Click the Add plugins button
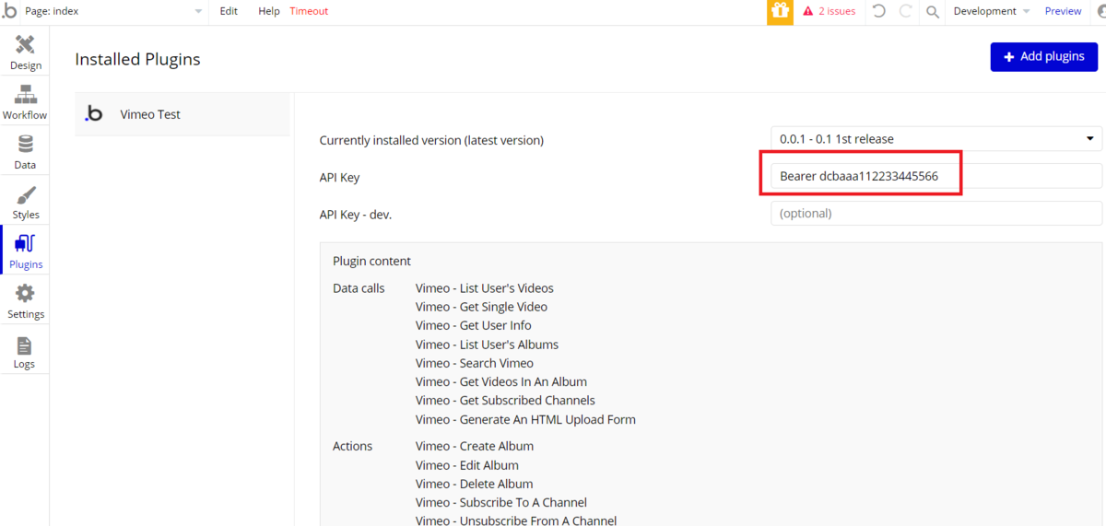 [x=1044, y=56]
